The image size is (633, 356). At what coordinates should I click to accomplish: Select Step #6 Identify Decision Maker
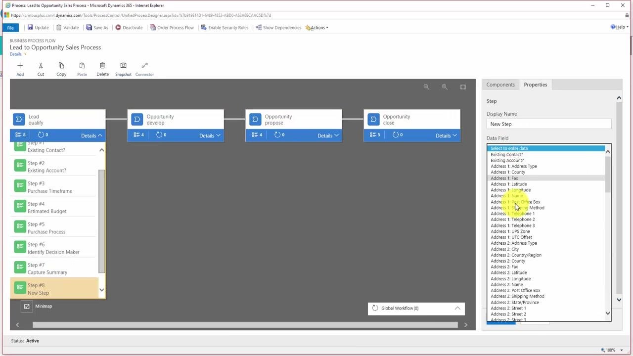coord(53,248)
